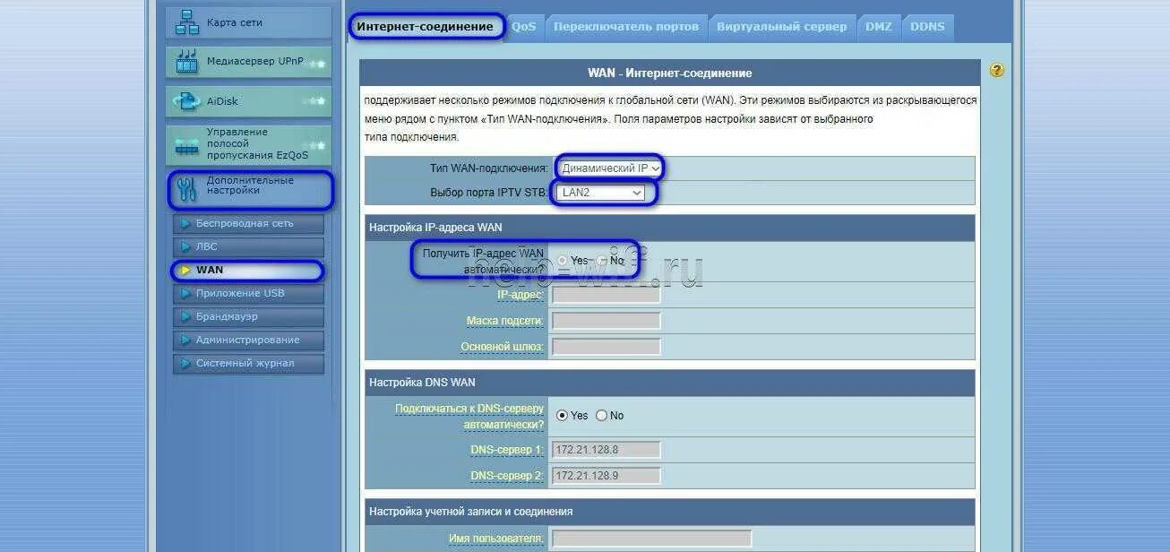The width and height of the screenshot is (1170, 552).
Task: Click the DNS-сервер 1 input field
Action: (605, 449)
